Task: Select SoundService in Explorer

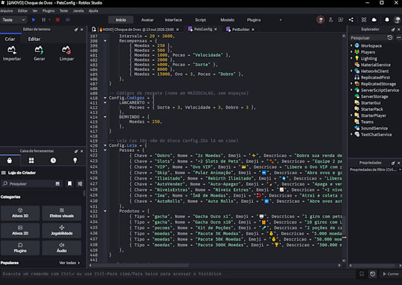Action: point(374,128)
